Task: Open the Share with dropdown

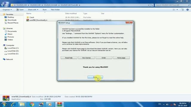Action: pyautogui.click(x=33, y=10)
